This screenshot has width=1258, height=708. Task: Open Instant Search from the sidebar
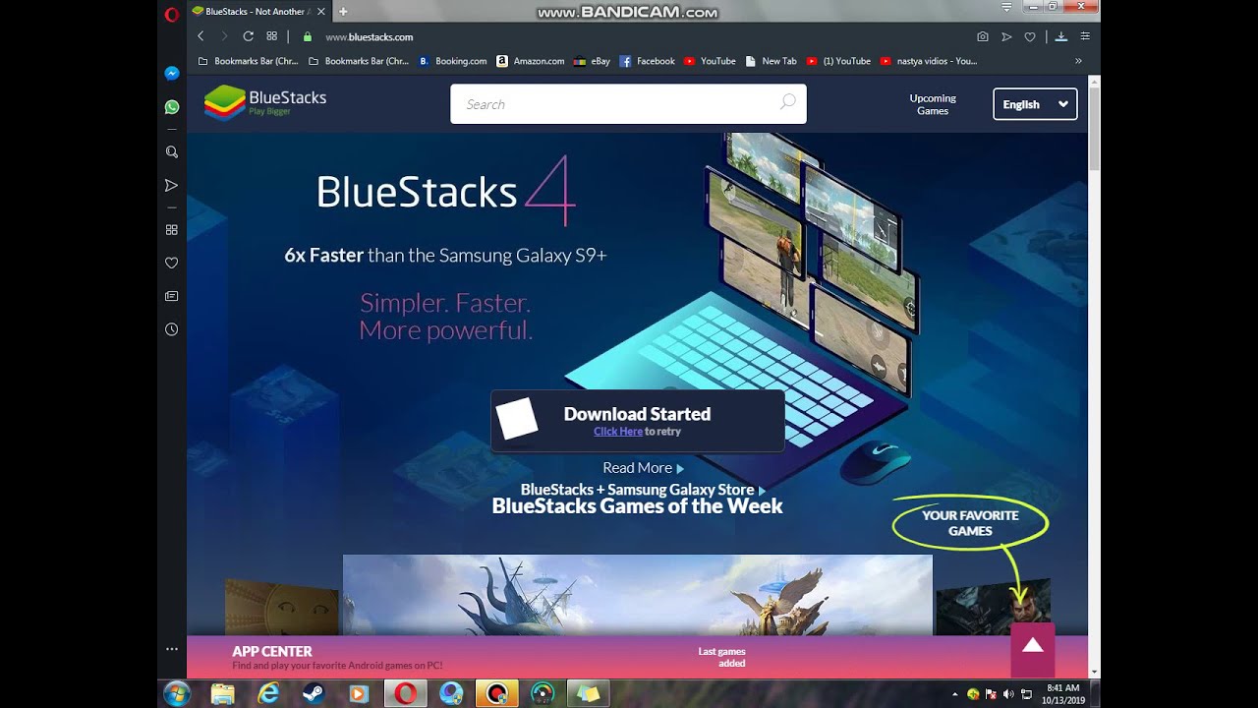point(171,152)
